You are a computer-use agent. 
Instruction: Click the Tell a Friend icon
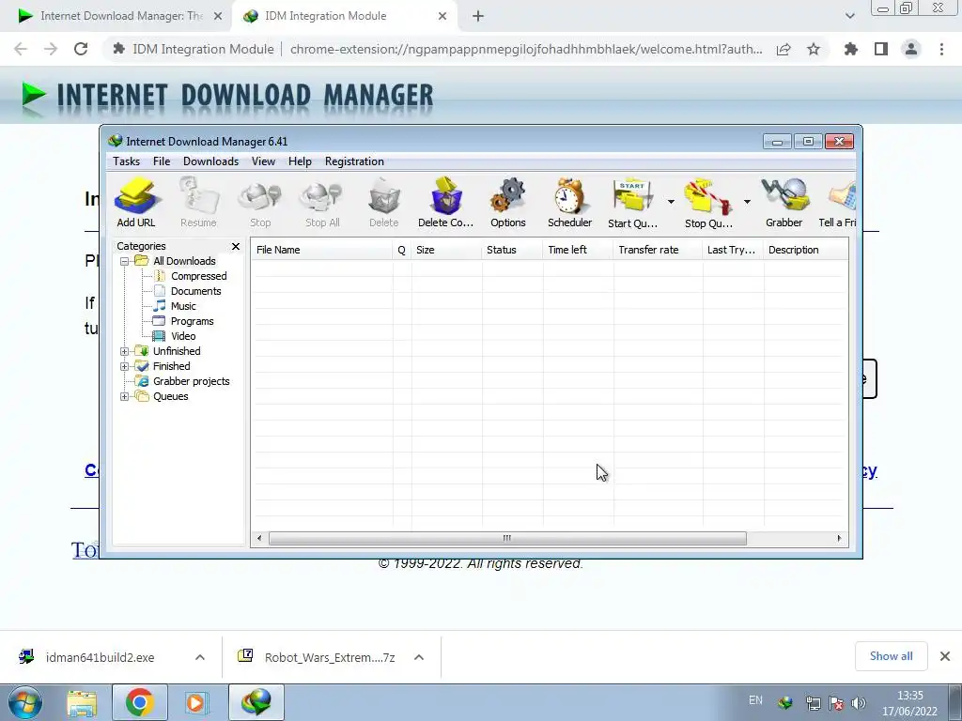[x=838, y=203]
